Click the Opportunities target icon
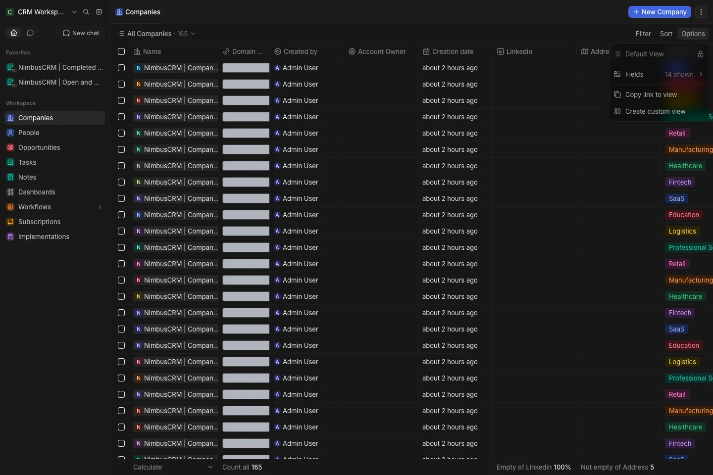The height and width of the screenshot is (475, 713). pos(10,147)
